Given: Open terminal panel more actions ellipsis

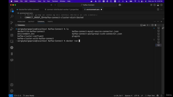Looking at the screenshot, I should click(x=159, y=25).
